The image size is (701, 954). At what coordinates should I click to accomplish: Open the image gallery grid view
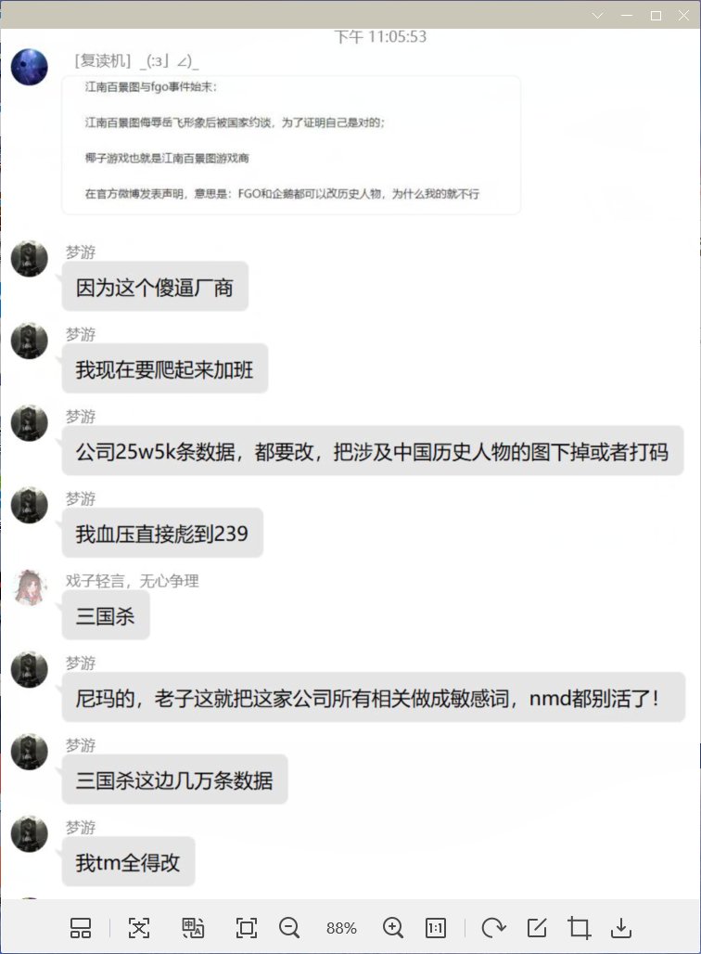(x=81, y=928)
